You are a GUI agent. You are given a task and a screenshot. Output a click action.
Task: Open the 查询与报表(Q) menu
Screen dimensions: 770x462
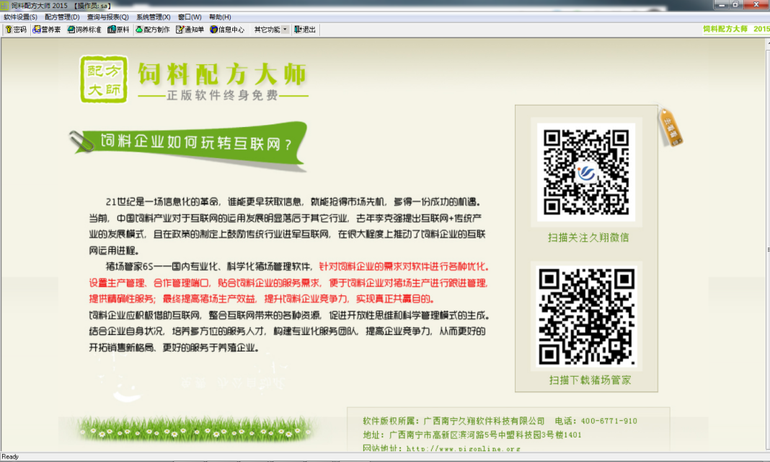pos(107,17)
